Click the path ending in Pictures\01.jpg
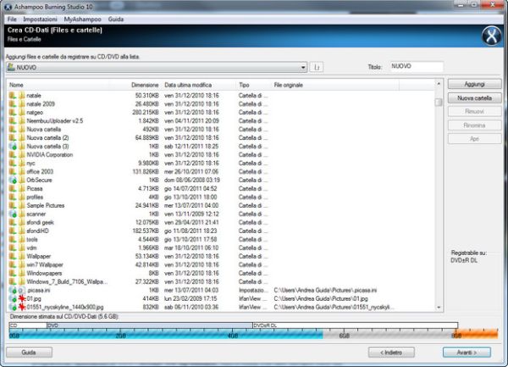Image resolution: width=508 pixels, height=367 pixels. (x=321, y=298)
